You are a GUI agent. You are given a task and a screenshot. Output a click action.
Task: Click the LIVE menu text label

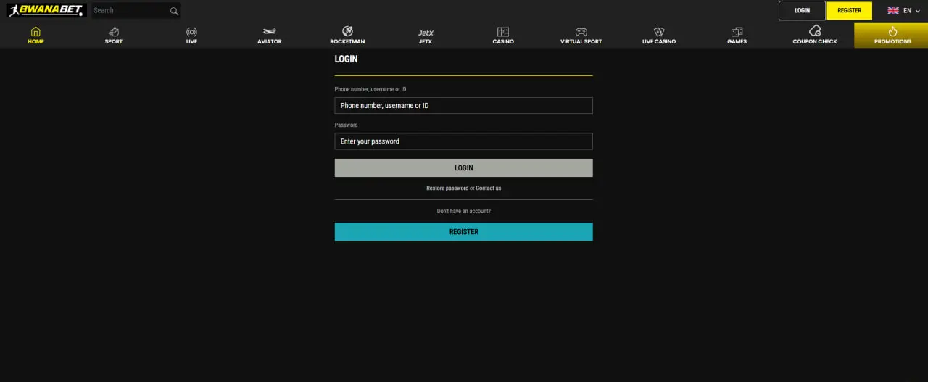click(191, 42)
